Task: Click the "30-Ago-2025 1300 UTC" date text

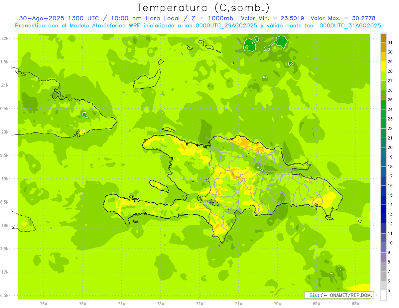Action: [x=59, y=18]
